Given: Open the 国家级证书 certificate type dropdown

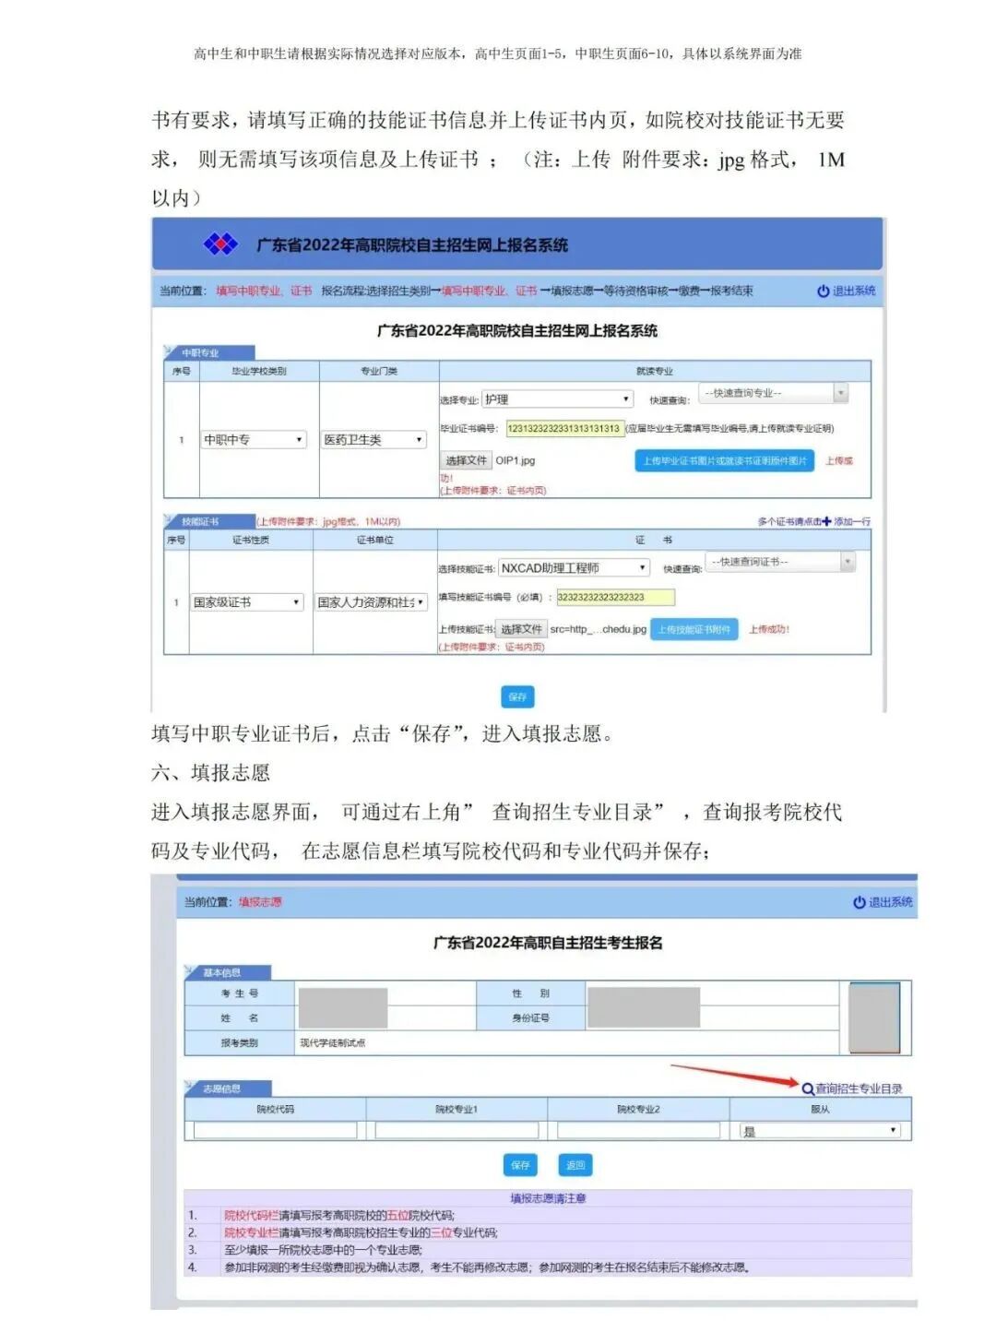Looking at the screenshot, I should 246,602.
